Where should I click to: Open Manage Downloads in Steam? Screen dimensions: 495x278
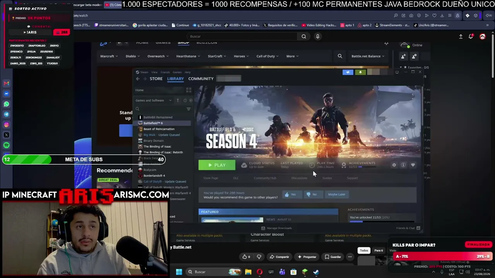pyautogui.click(x=277, y=228)
